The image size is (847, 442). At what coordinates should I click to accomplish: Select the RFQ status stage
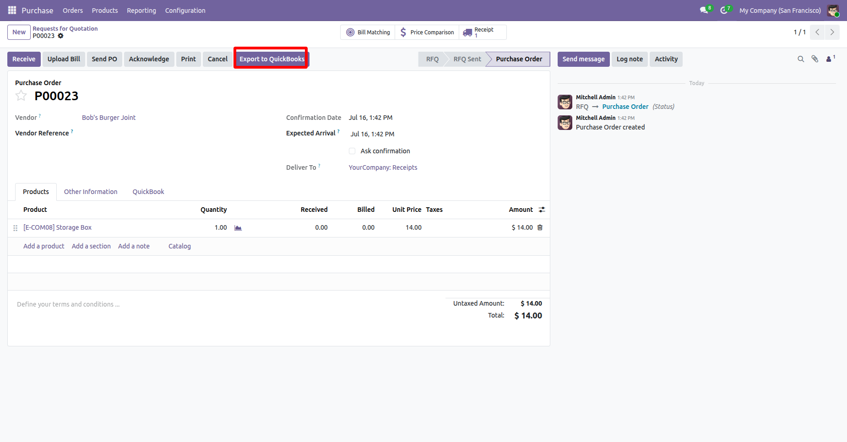click(432, 59)
